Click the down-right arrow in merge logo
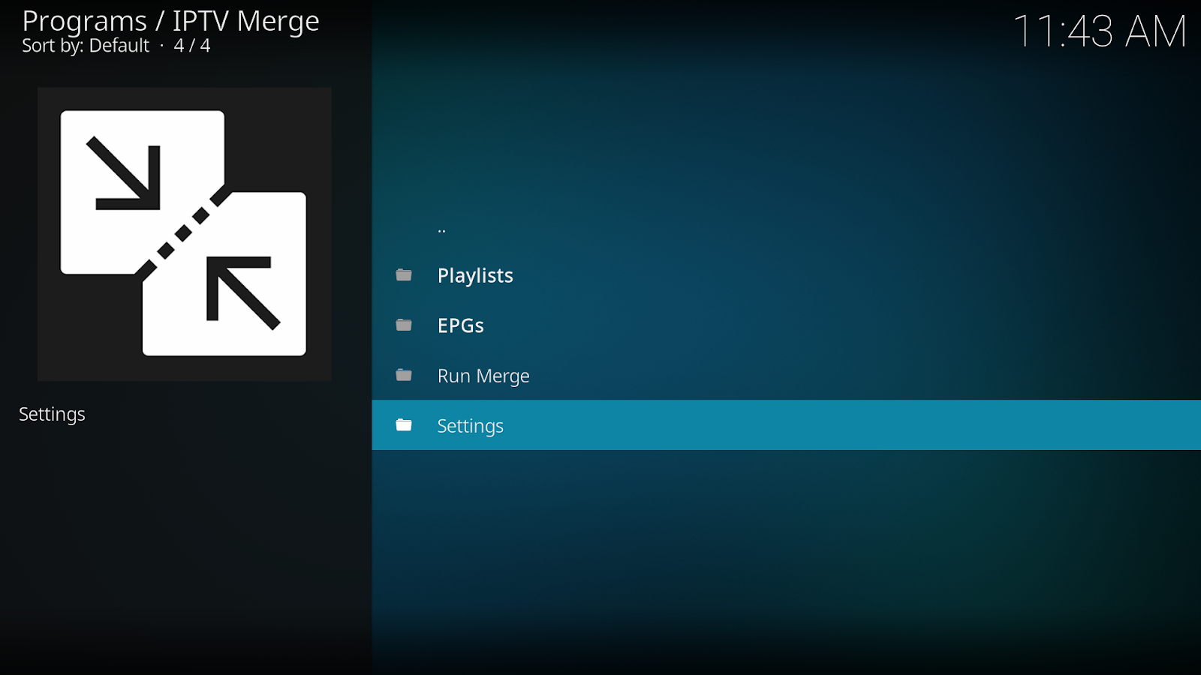This screenshot has width=1201, height=675. (125, 173)
